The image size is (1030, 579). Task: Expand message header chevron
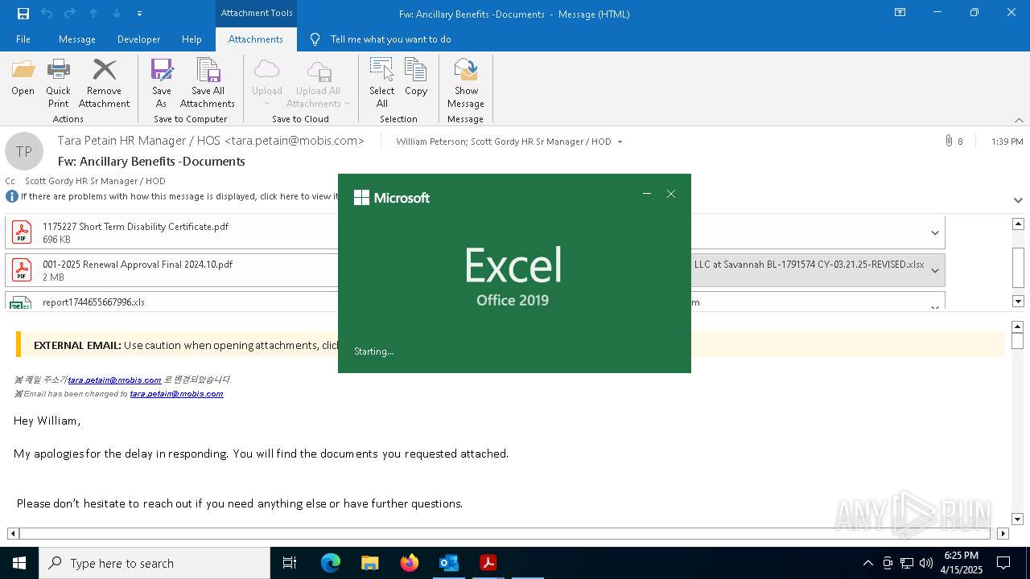coord(1018,200)
